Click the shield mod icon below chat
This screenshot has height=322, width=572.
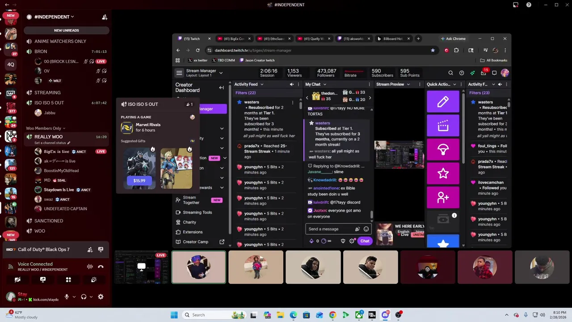[x=343, y=241]
